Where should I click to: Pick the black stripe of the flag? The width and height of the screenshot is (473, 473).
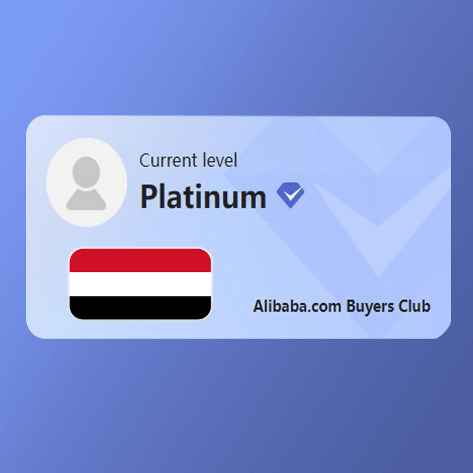click(x=140, y=308)
